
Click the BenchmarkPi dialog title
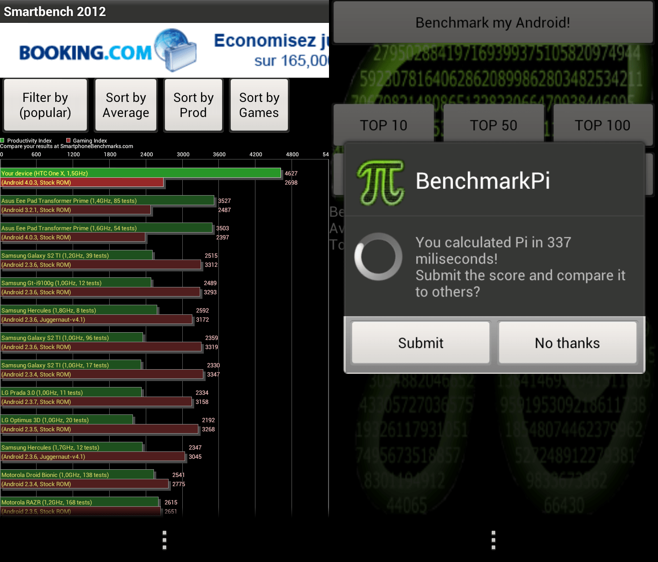tap(483, 180)
